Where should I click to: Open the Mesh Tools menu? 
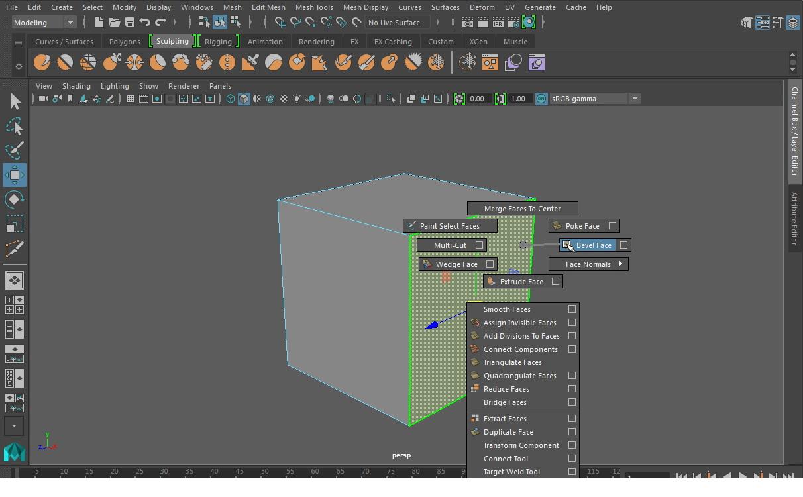click(314, 7)
